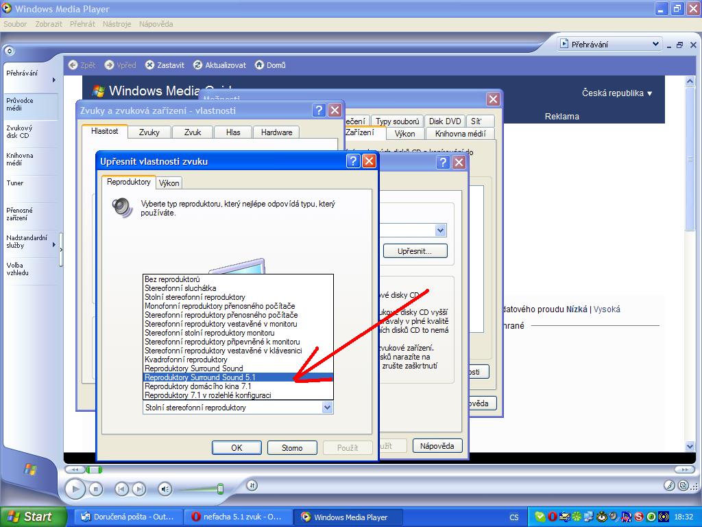This screenshot has height=527, width=702.
Task: Open the Česká republika region dropdown
Action: (x=617, y=93)
